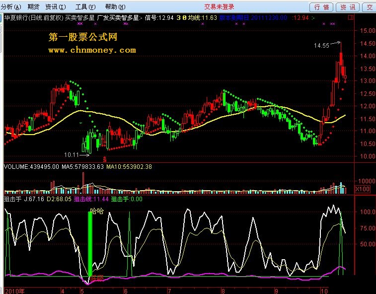Click the 30均线:11.63 indicator value
The image size is (376, 294).
[197, 18]
